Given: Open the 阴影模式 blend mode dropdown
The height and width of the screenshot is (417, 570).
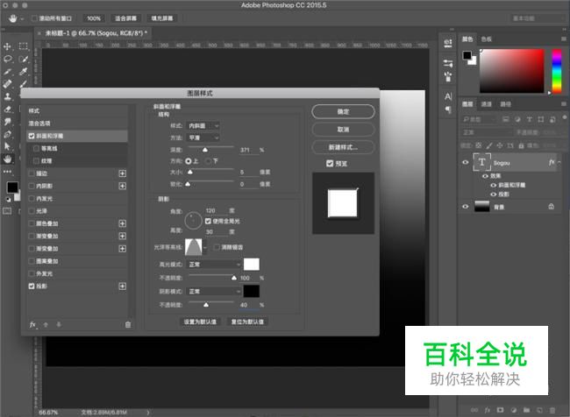Looking at the screenshot, I should point(214,292).
